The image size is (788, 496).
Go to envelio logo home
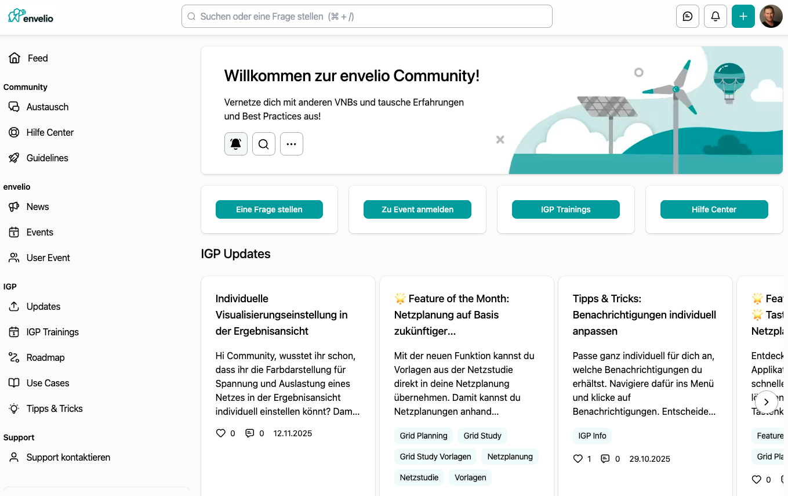point(31,16)
